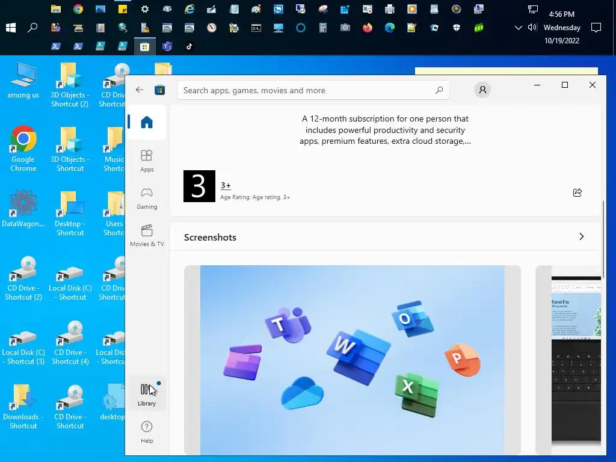616x462 pixels.
Task: Open Calculator from the taskbar
Action: coord(323,28)
